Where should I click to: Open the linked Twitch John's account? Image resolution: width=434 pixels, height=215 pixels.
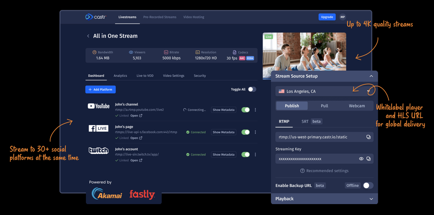point(136,160)
